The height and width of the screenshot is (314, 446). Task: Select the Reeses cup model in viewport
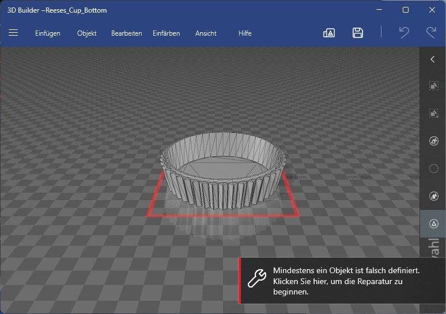(x=223, y=170)
